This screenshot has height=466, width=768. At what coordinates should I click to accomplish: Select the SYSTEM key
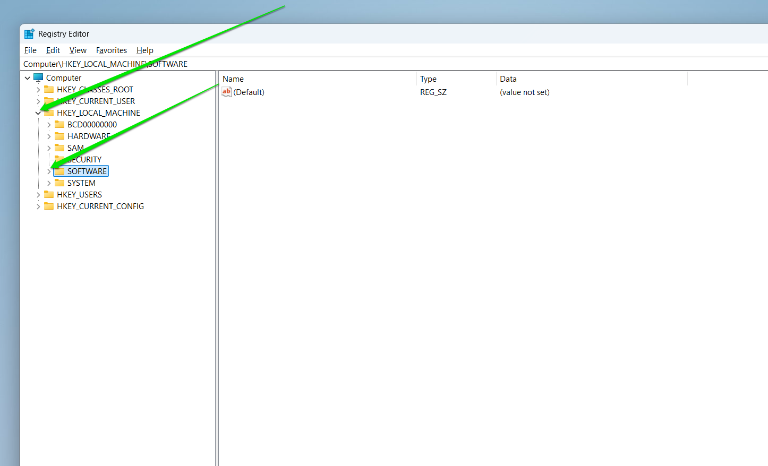tap(81, 183)
